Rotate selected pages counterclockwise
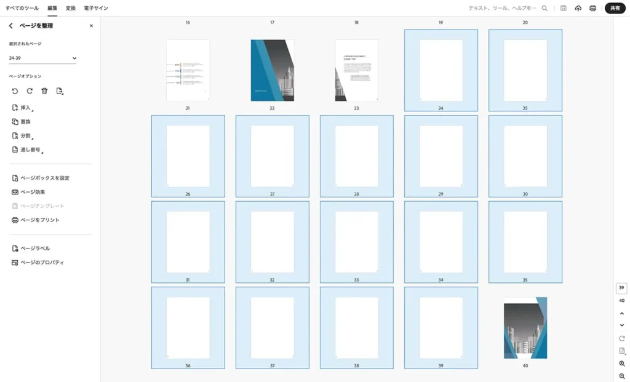The image size is (630, 382). pyautogui.click(x=15, y=91)
